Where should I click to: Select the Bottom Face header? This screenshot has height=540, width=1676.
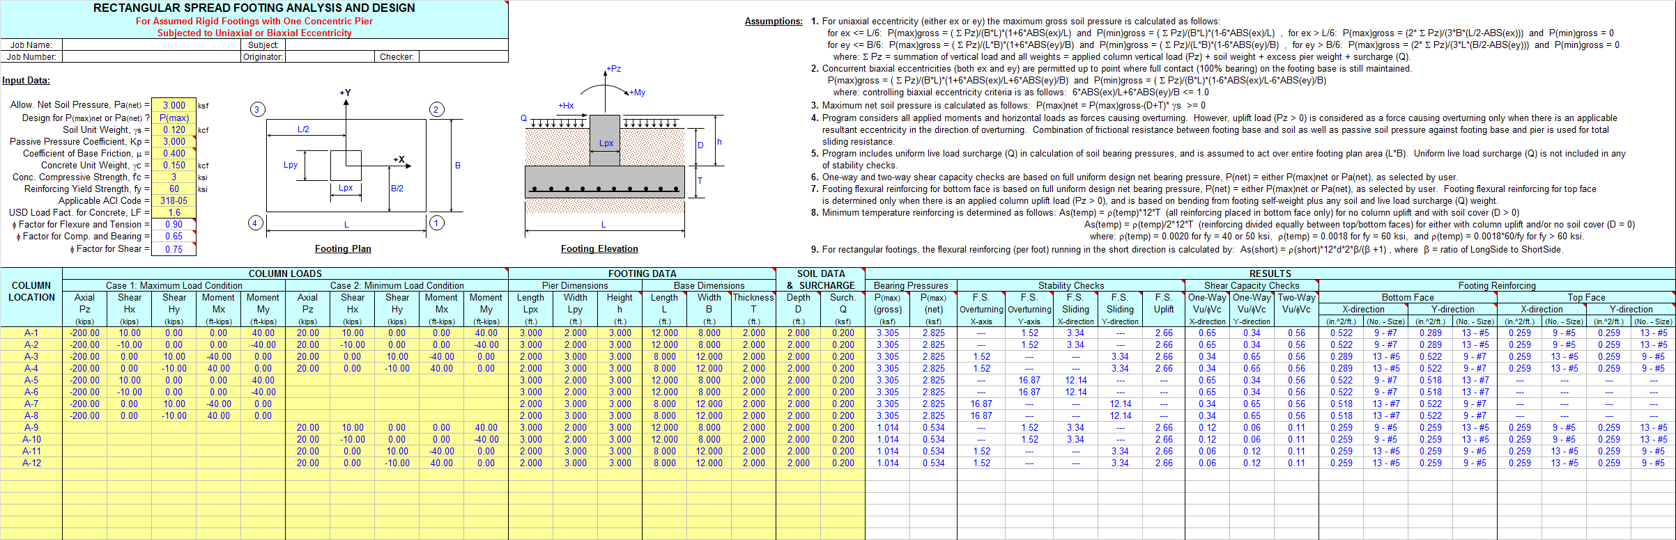point(1408,297)
